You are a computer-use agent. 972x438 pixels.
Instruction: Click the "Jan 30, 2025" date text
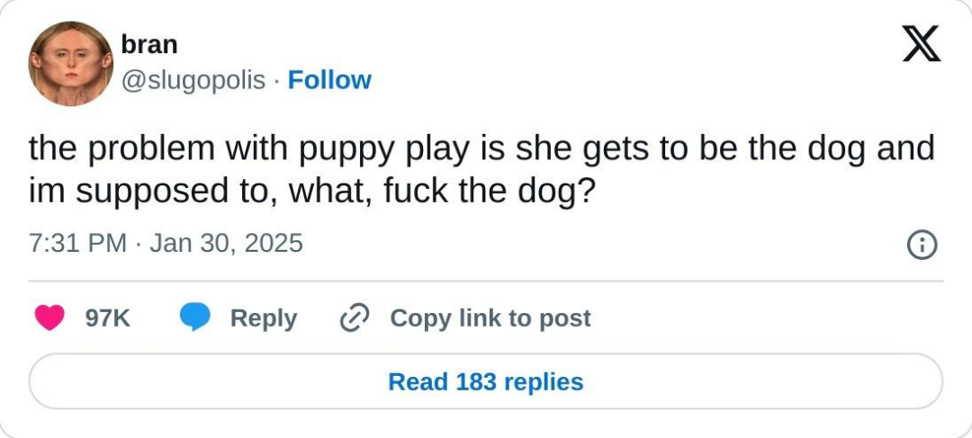click(x=226, y=244)
